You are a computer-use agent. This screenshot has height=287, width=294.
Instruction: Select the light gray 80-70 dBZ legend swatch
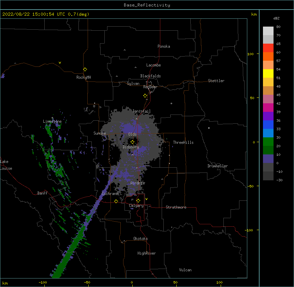pos(268,31)
